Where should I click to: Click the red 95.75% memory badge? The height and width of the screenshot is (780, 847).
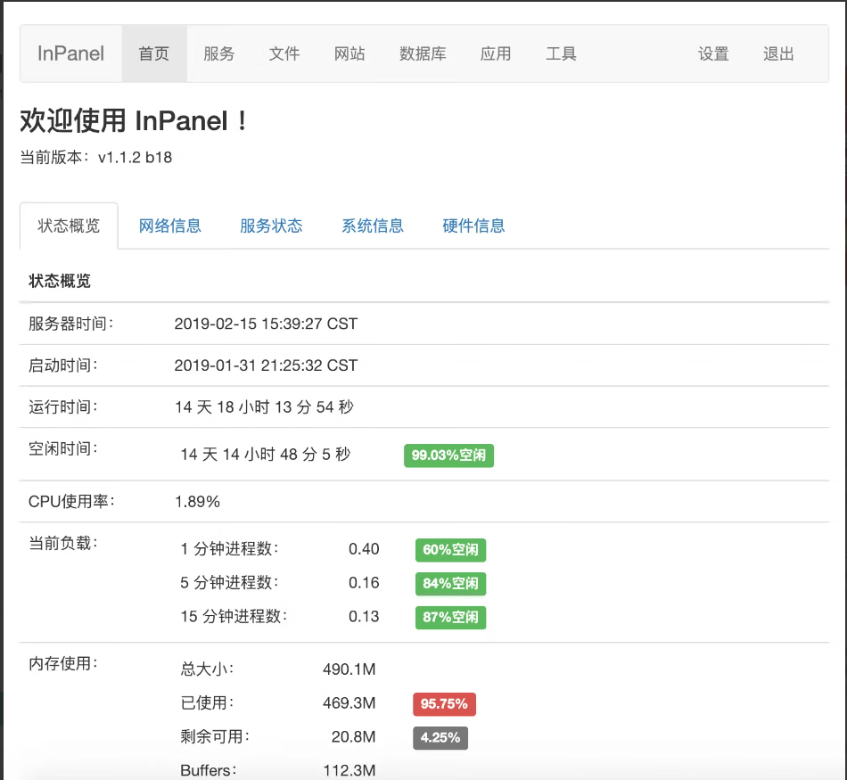(x=444, y=704)
